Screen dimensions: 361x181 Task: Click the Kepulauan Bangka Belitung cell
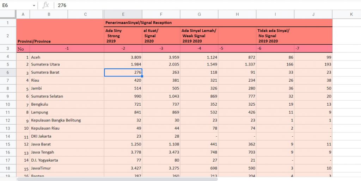click(67, 120)
